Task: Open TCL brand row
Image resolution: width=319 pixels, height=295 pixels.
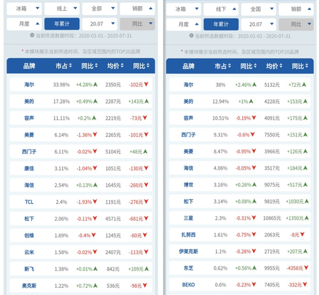Action: pyautogui.click(x=81, y=202)
